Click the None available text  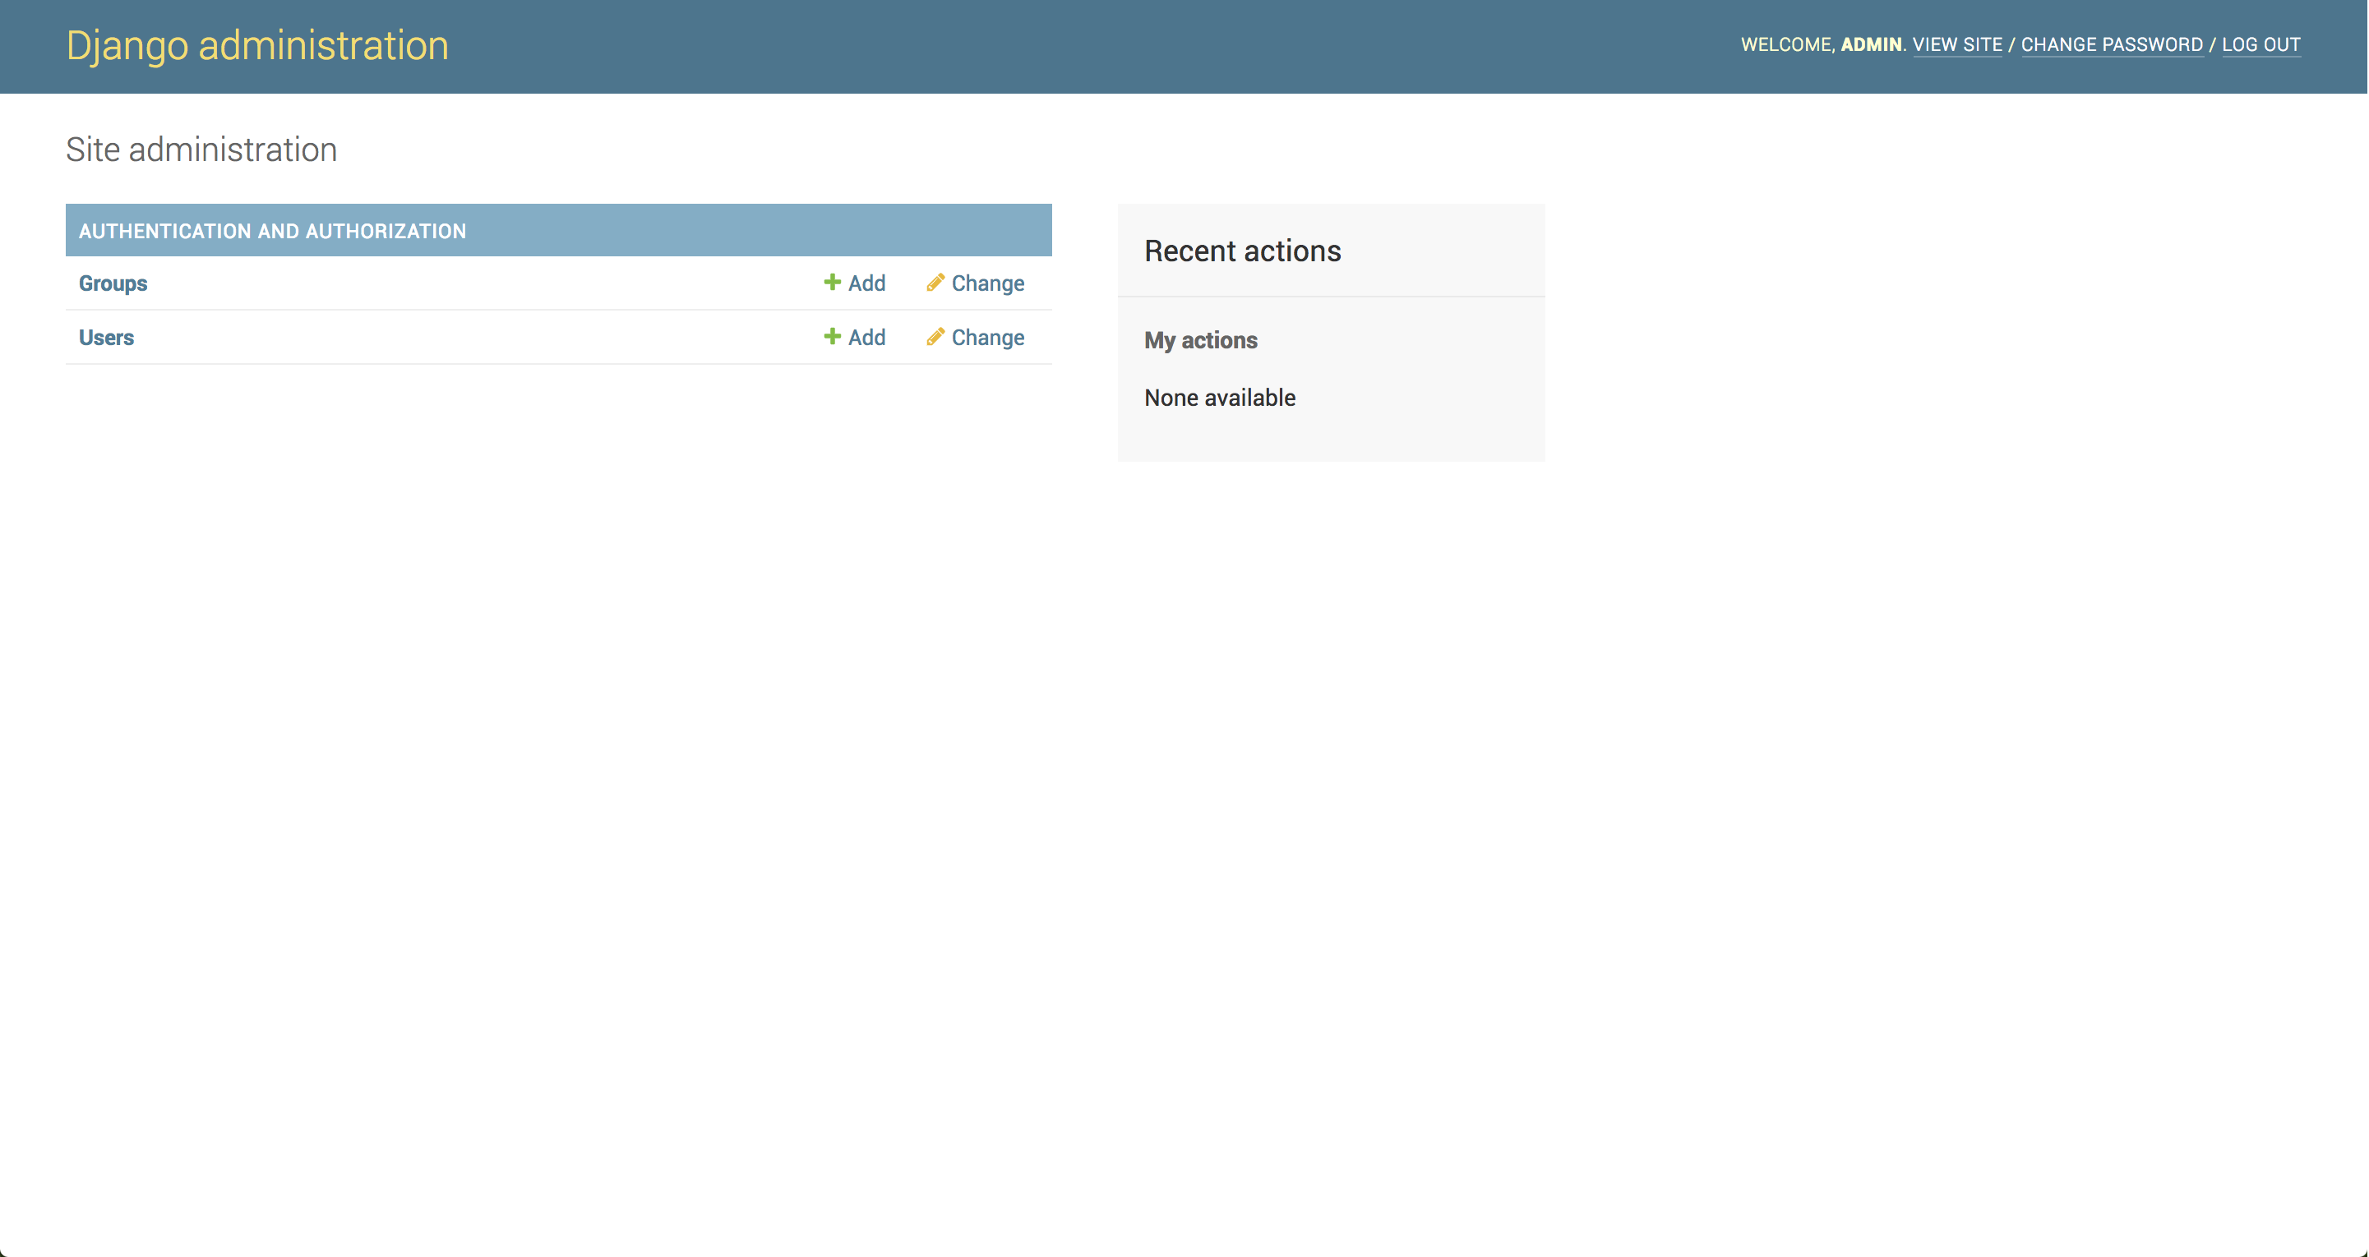click(1220, 398)
